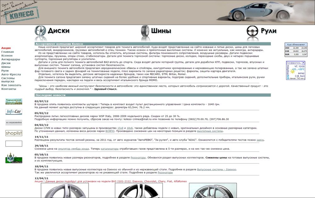This screenshot has height=198, width=315.
Task: Open the left silver wheel thumbnail
Action: (65, 190)
